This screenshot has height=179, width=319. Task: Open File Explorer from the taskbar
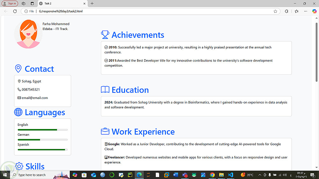[x=221, y=175]
